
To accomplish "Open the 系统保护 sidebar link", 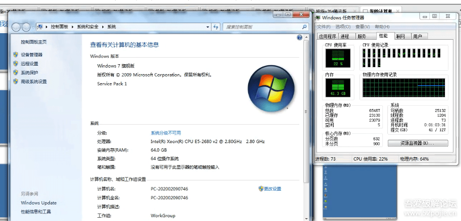I will coord(29,73).
